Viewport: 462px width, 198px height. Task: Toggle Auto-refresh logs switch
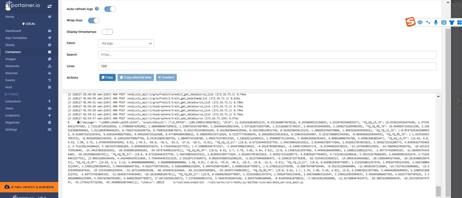coord(110,9)
